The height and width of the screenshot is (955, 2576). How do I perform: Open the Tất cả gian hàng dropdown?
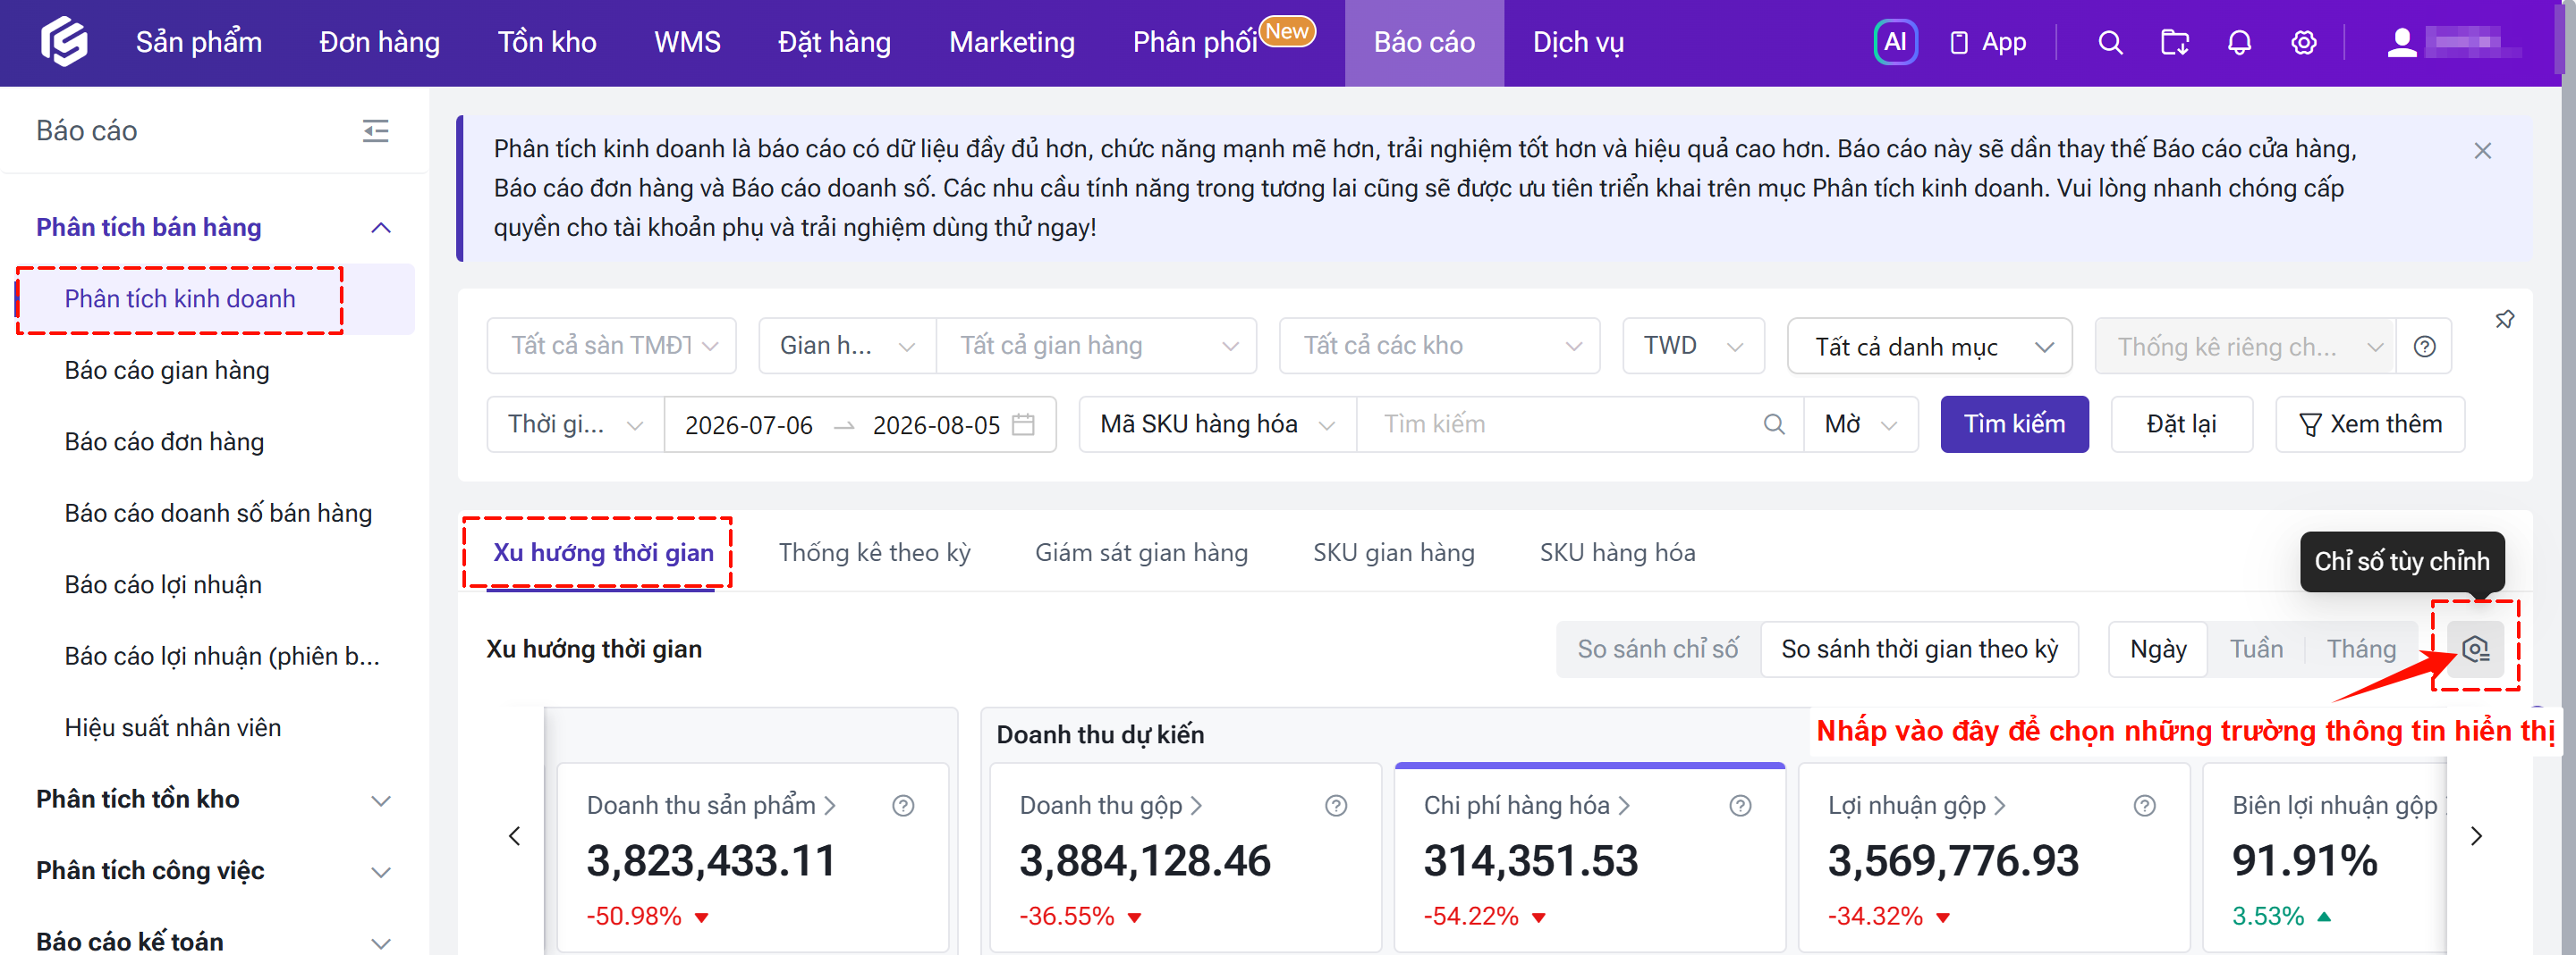coord(1096,346)
